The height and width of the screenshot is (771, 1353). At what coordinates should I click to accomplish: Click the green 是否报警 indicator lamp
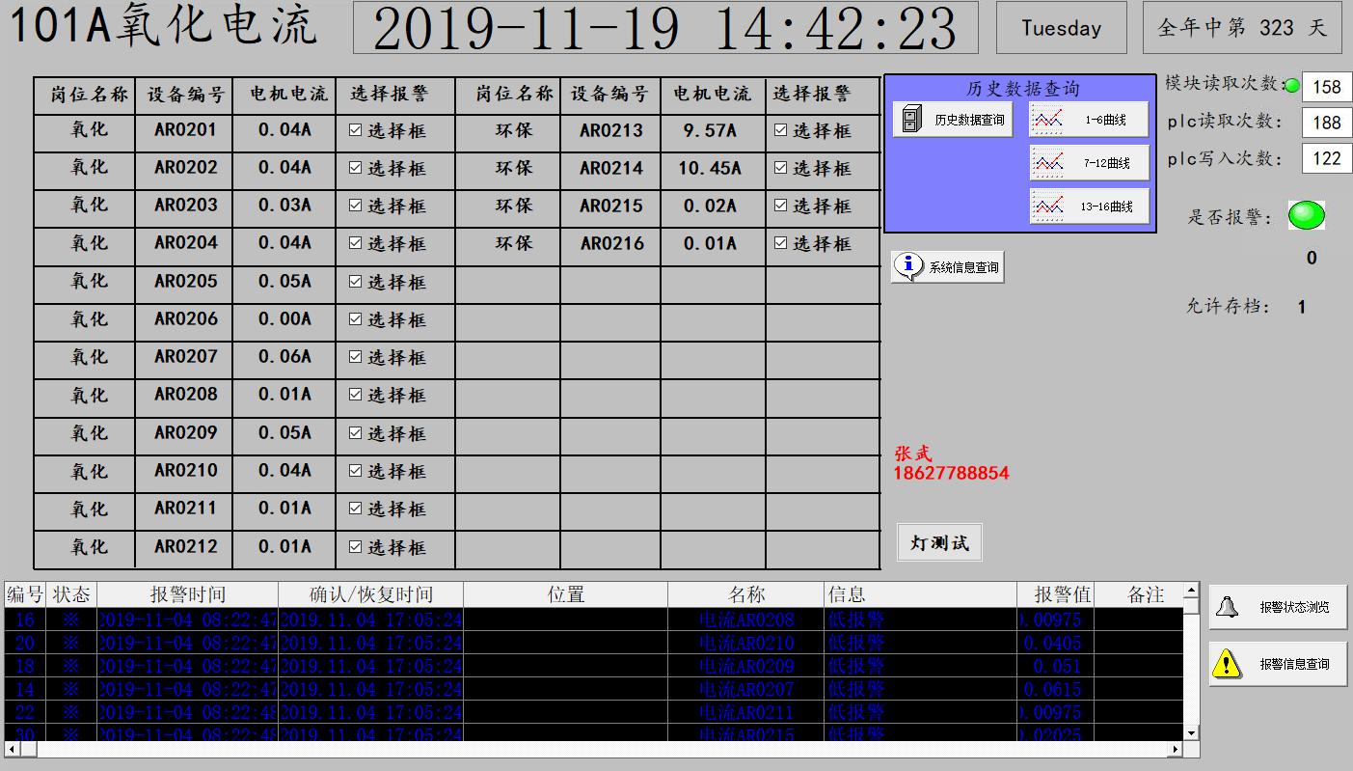[1307, 216]
